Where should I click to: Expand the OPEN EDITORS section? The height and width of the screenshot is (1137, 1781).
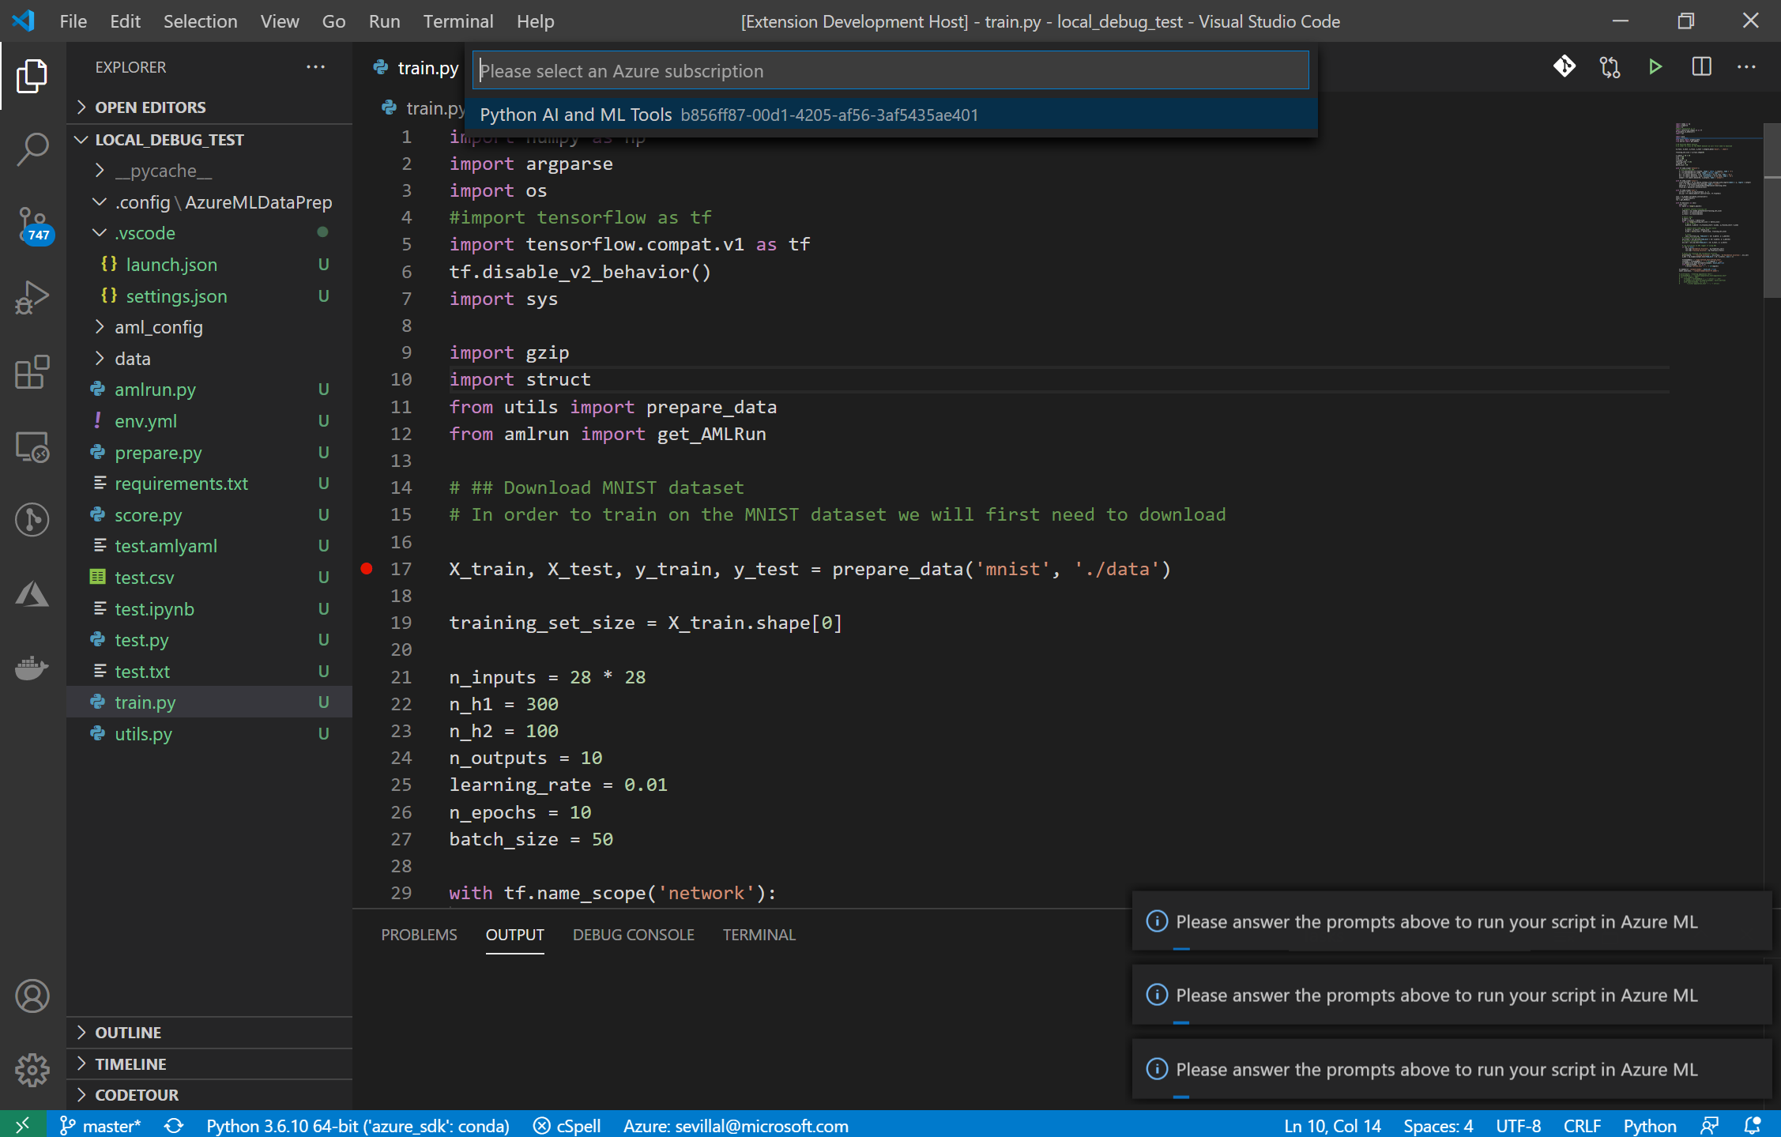click(x=150, y=107)
